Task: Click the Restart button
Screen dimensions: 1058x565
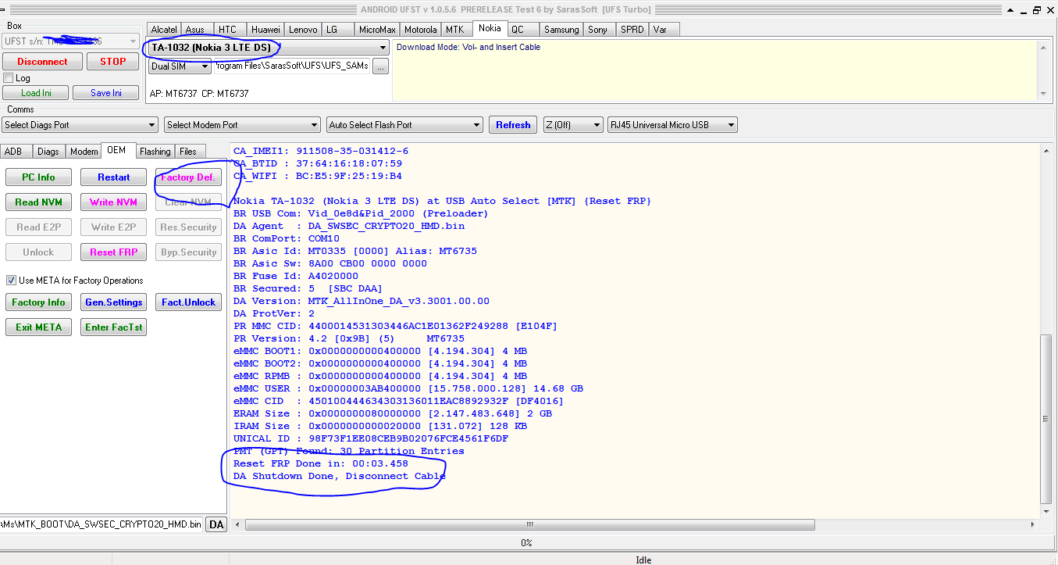Action: click(114, 177)
